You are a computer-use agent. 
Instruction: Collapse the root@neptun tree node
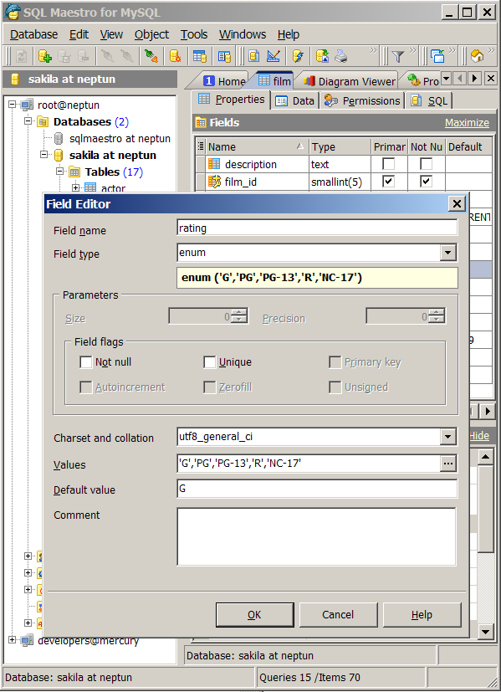(x=12, y=105)
